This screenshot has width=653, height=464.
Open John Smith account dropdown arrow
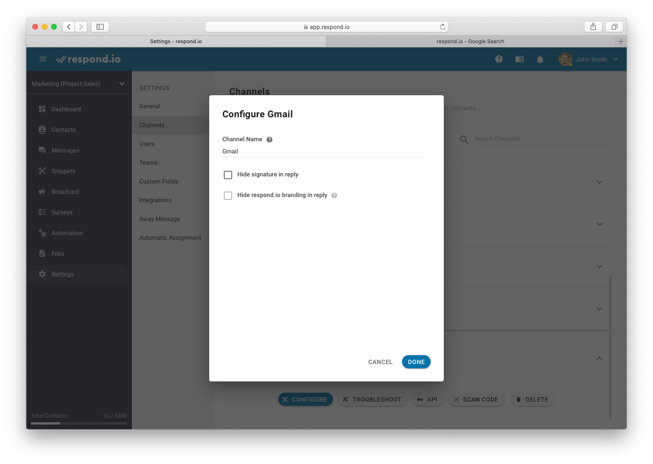pos(615,59)
